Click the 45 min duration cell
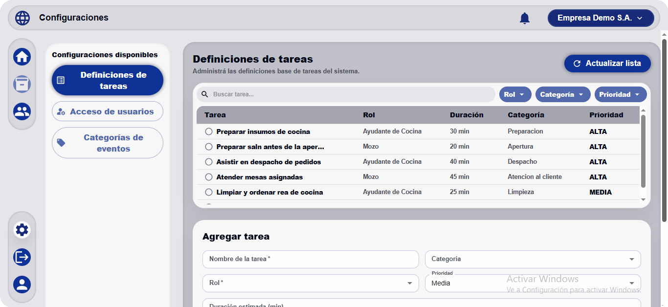This screenshot has height=307, width=668. pyautogui.click(x=459, y=177)
